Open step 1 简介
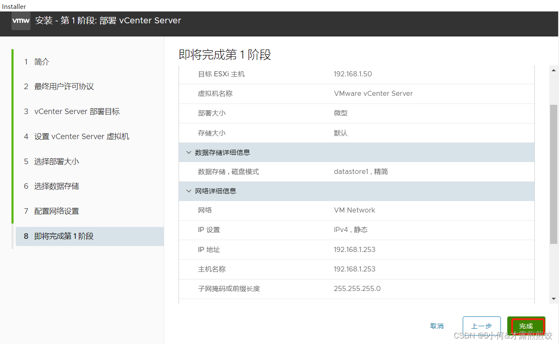The height and width of the screenshot is (344, 559). [36, 62]
